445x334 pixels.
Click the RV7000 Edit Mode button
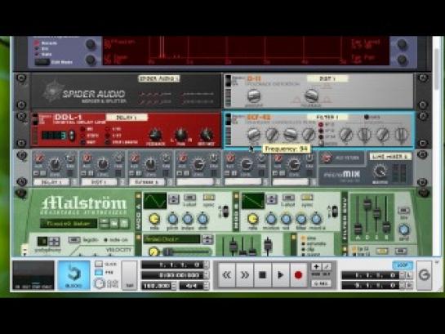[x=42, y=62]
